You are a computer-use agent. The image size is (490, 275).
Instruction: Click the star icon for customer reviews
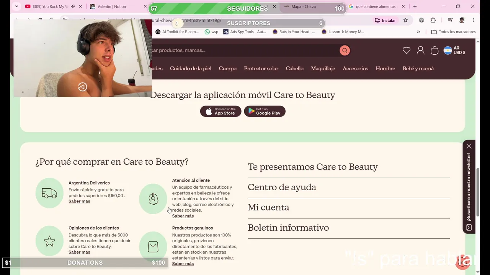point(49,241)
